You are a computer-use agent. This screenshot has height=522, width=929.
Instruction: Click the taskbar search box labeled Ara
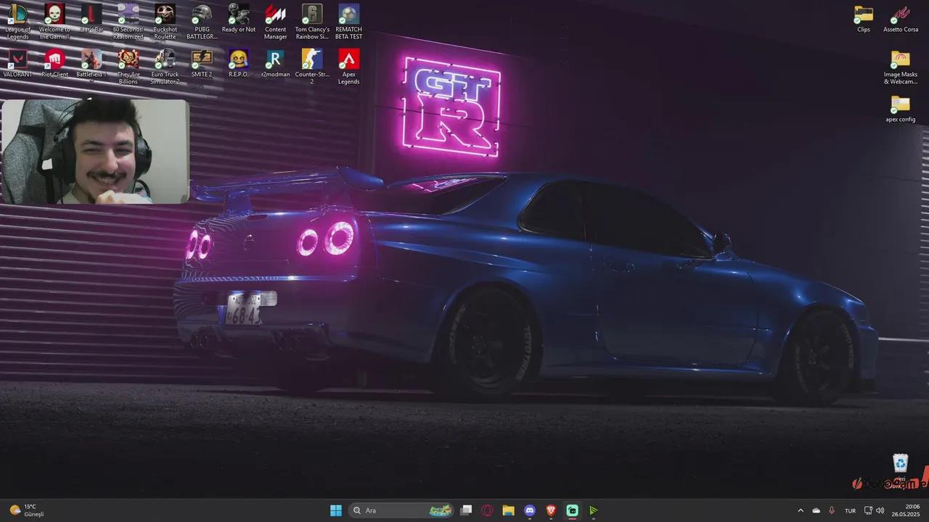point(402,510)
